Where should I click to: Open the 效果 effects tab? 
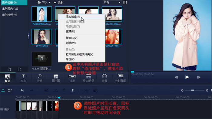pos(40,78)
